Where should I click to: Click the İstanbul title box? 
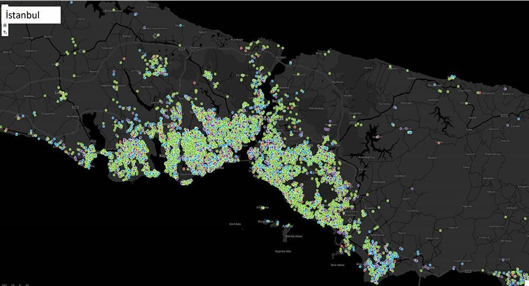tap(31, 15)
